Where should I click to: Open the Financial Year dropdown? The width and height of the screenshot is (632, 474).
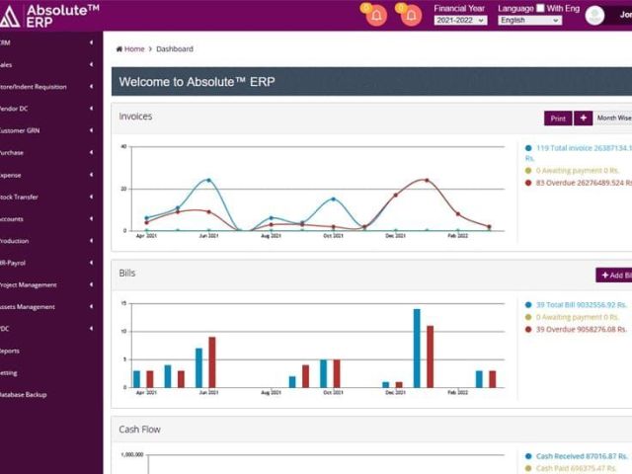point(460,20)
